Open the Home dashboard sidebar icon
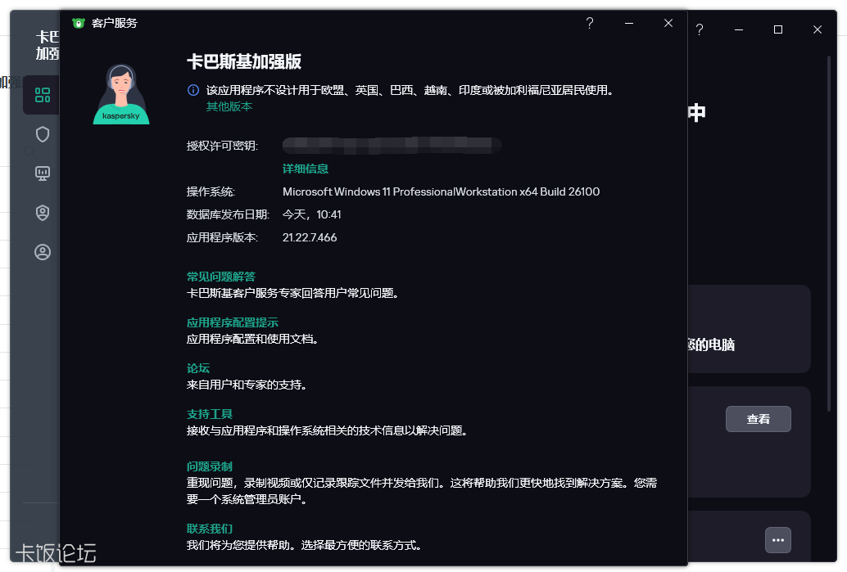This screenshot has width=847, height=572. pyautogui.click(x=42, y=95)
